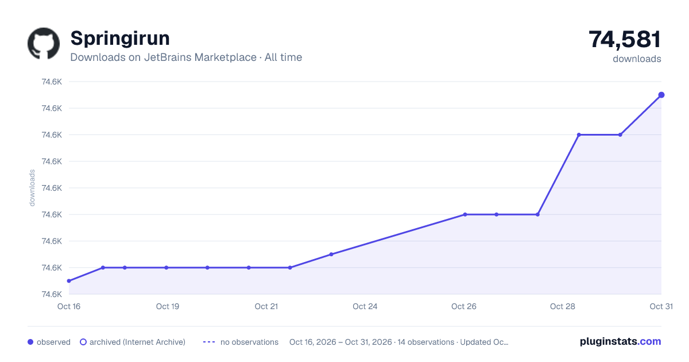The image size is (689, 362).
Task: Click the 'Oct 19' x-axis label
Action: click(x=168, y=306)
